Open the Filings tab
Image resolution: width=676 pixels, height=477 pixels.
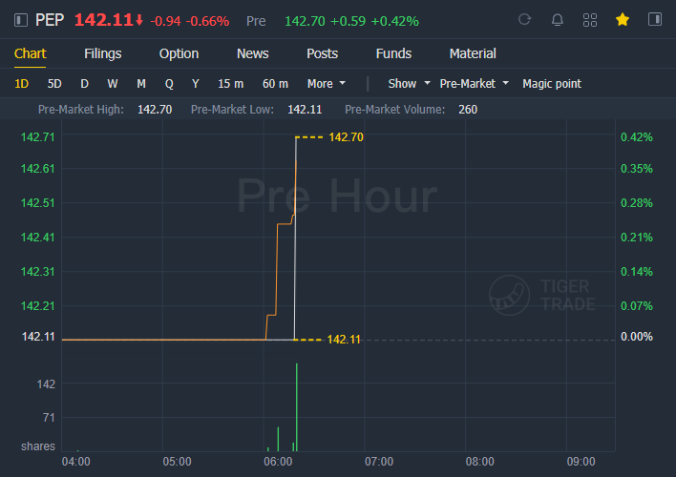click(102, 53)
